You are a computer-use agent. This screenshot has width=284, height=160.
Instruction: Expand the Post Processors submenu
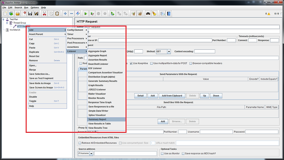click(77, 43)
